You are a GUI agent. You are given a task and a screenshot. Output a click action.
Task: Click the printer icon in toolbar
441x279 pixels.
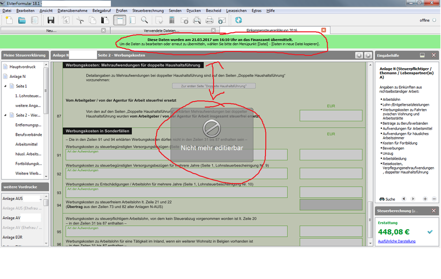[210, 20]
